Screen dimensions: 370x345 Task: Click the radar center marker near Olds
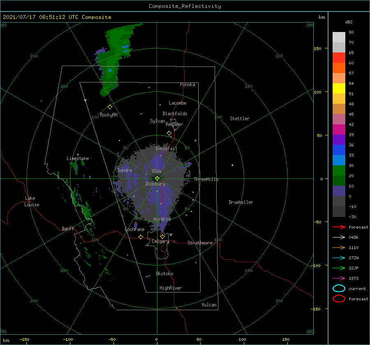[x=157, y=178]
